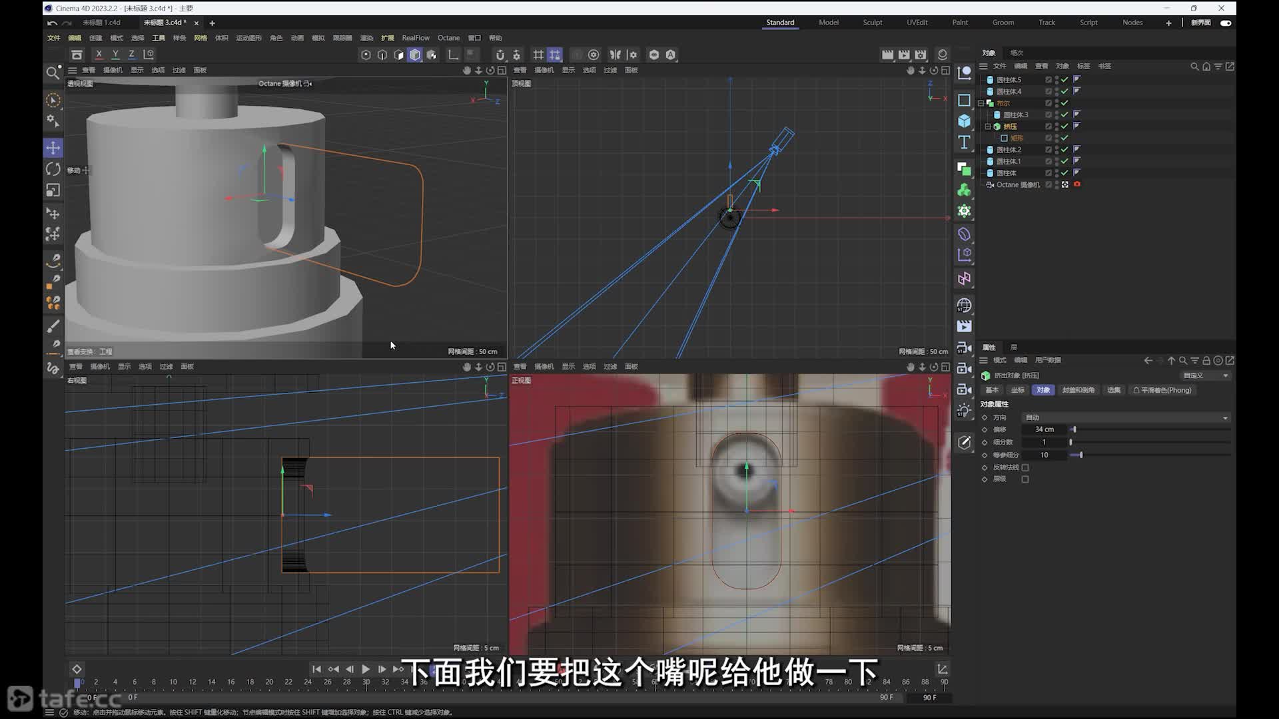Click the blue Cube primitive icon
The image size is (1279, 719).
click(x=964, y=121)
